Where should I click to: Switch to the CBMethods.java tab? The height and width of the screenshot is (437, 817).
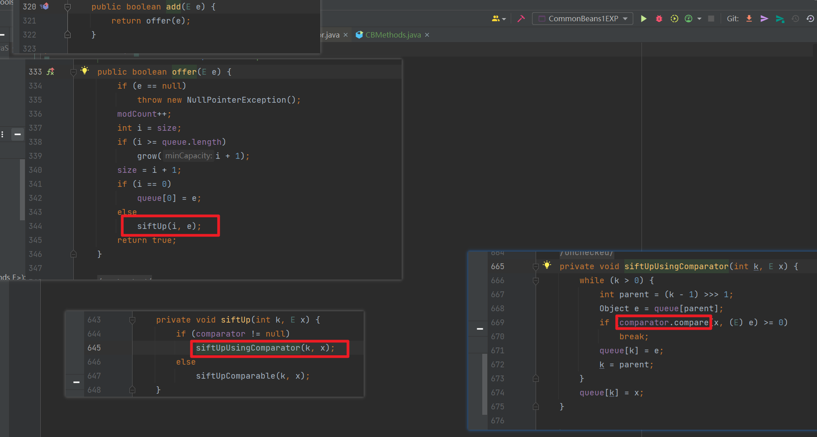393,35
